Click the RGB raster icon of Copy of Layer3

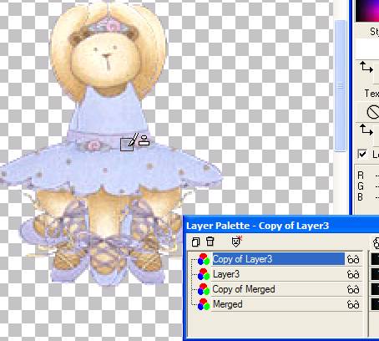(x=204, y=259)
